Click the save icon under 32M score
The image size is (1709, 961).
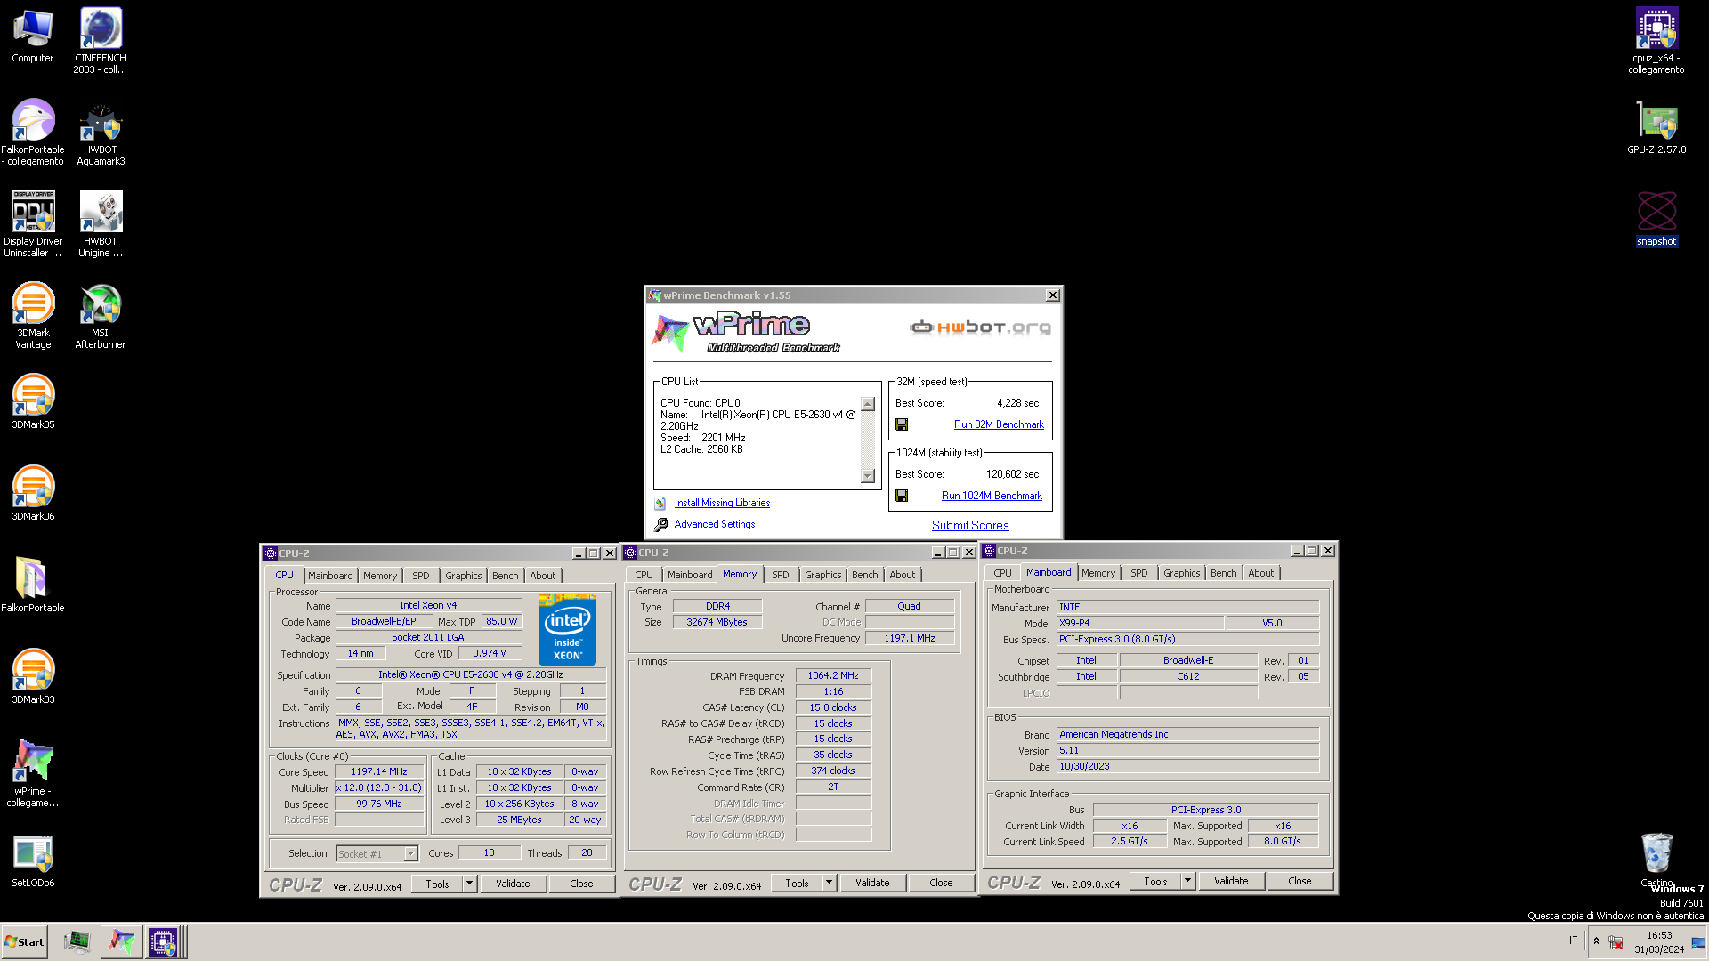pos(902,425)
